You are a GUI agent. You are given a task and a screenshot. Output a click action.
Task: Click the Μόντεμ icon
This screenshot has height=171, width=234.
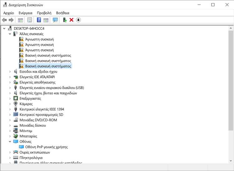16,131
